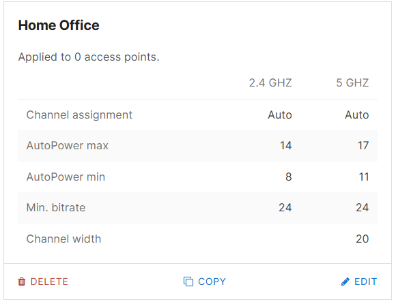Click the AutoPower max row label
Screen dimensions: 396x304
click(68, 146)
